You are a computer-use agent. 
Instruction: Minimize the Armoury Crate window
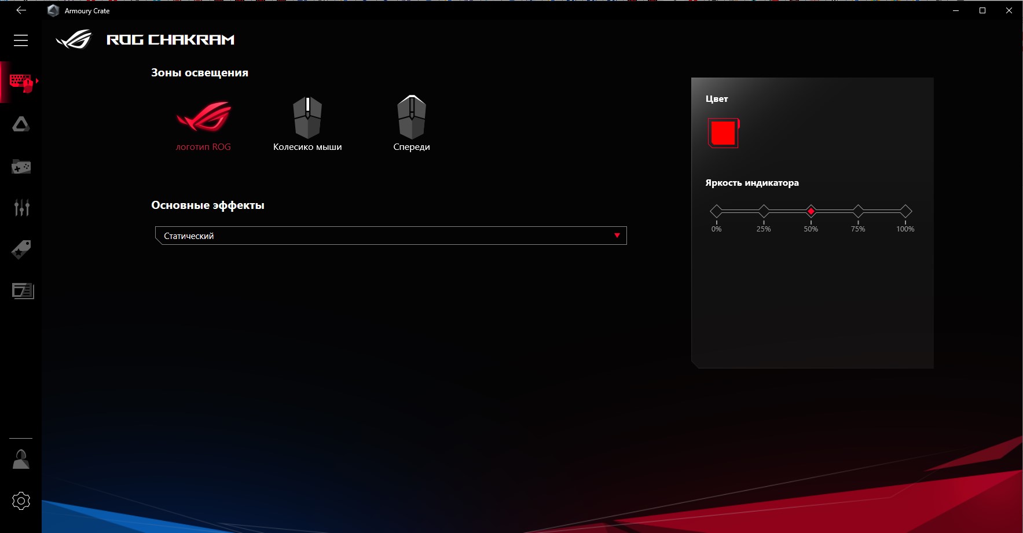[x=956, y=10]
